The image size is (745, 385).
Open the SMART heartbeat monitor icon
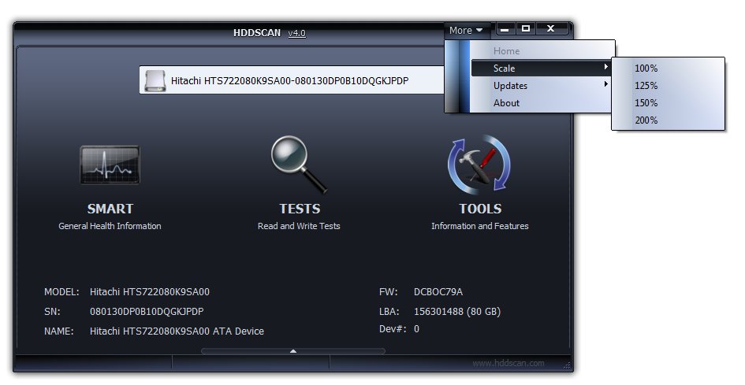[110, 165]
